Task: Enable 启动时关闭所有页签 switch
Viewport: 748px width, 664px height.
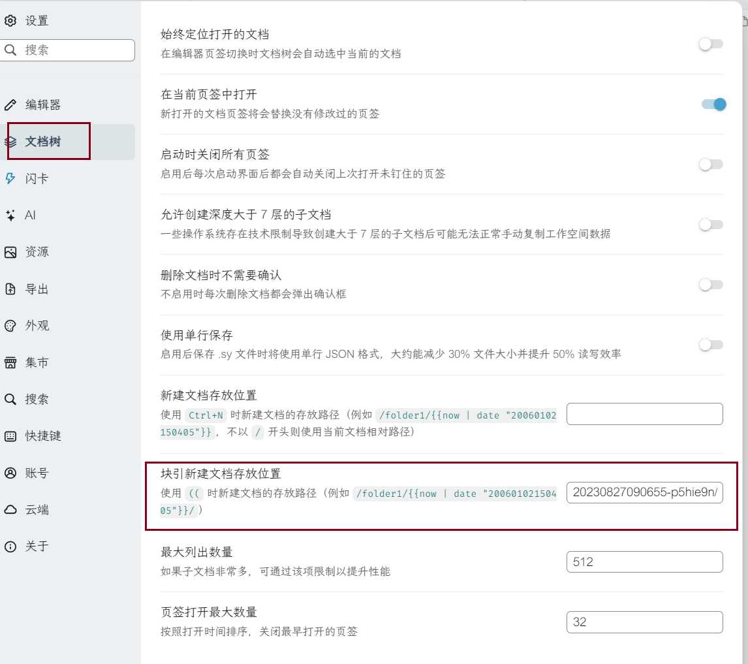Action: 711,165
